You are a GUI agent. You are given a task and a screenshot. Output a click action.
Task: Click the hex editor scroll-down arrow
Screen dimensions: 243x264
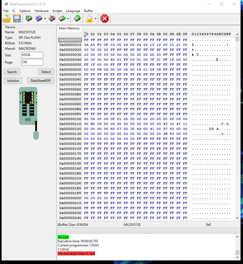click(x=237, y=218)
